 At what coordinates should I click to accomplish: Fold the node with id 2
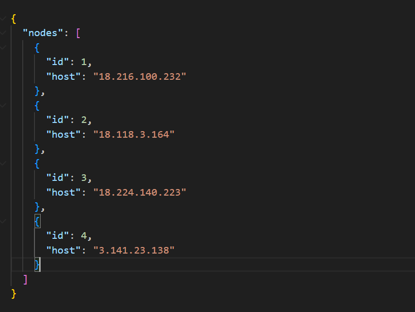pos(4,105)
